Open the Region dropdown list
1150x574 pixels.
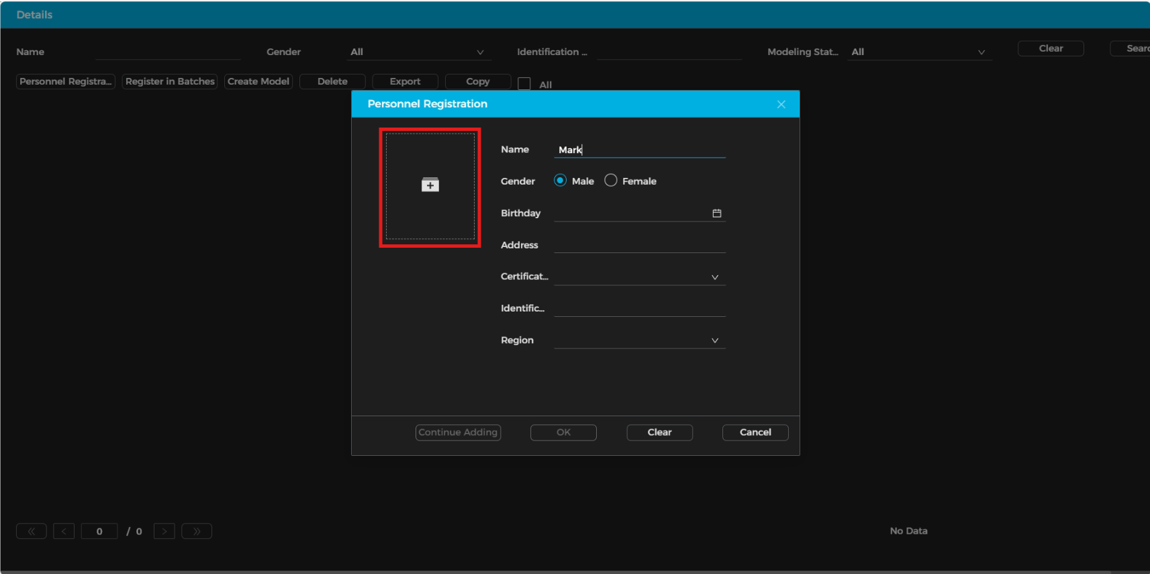coord(714,340)
